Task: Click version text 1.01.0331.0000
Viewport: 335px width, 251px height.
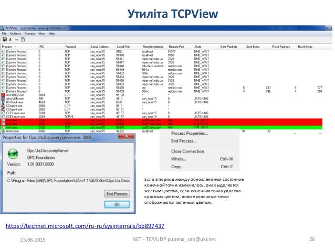Action: pos(40,164)
